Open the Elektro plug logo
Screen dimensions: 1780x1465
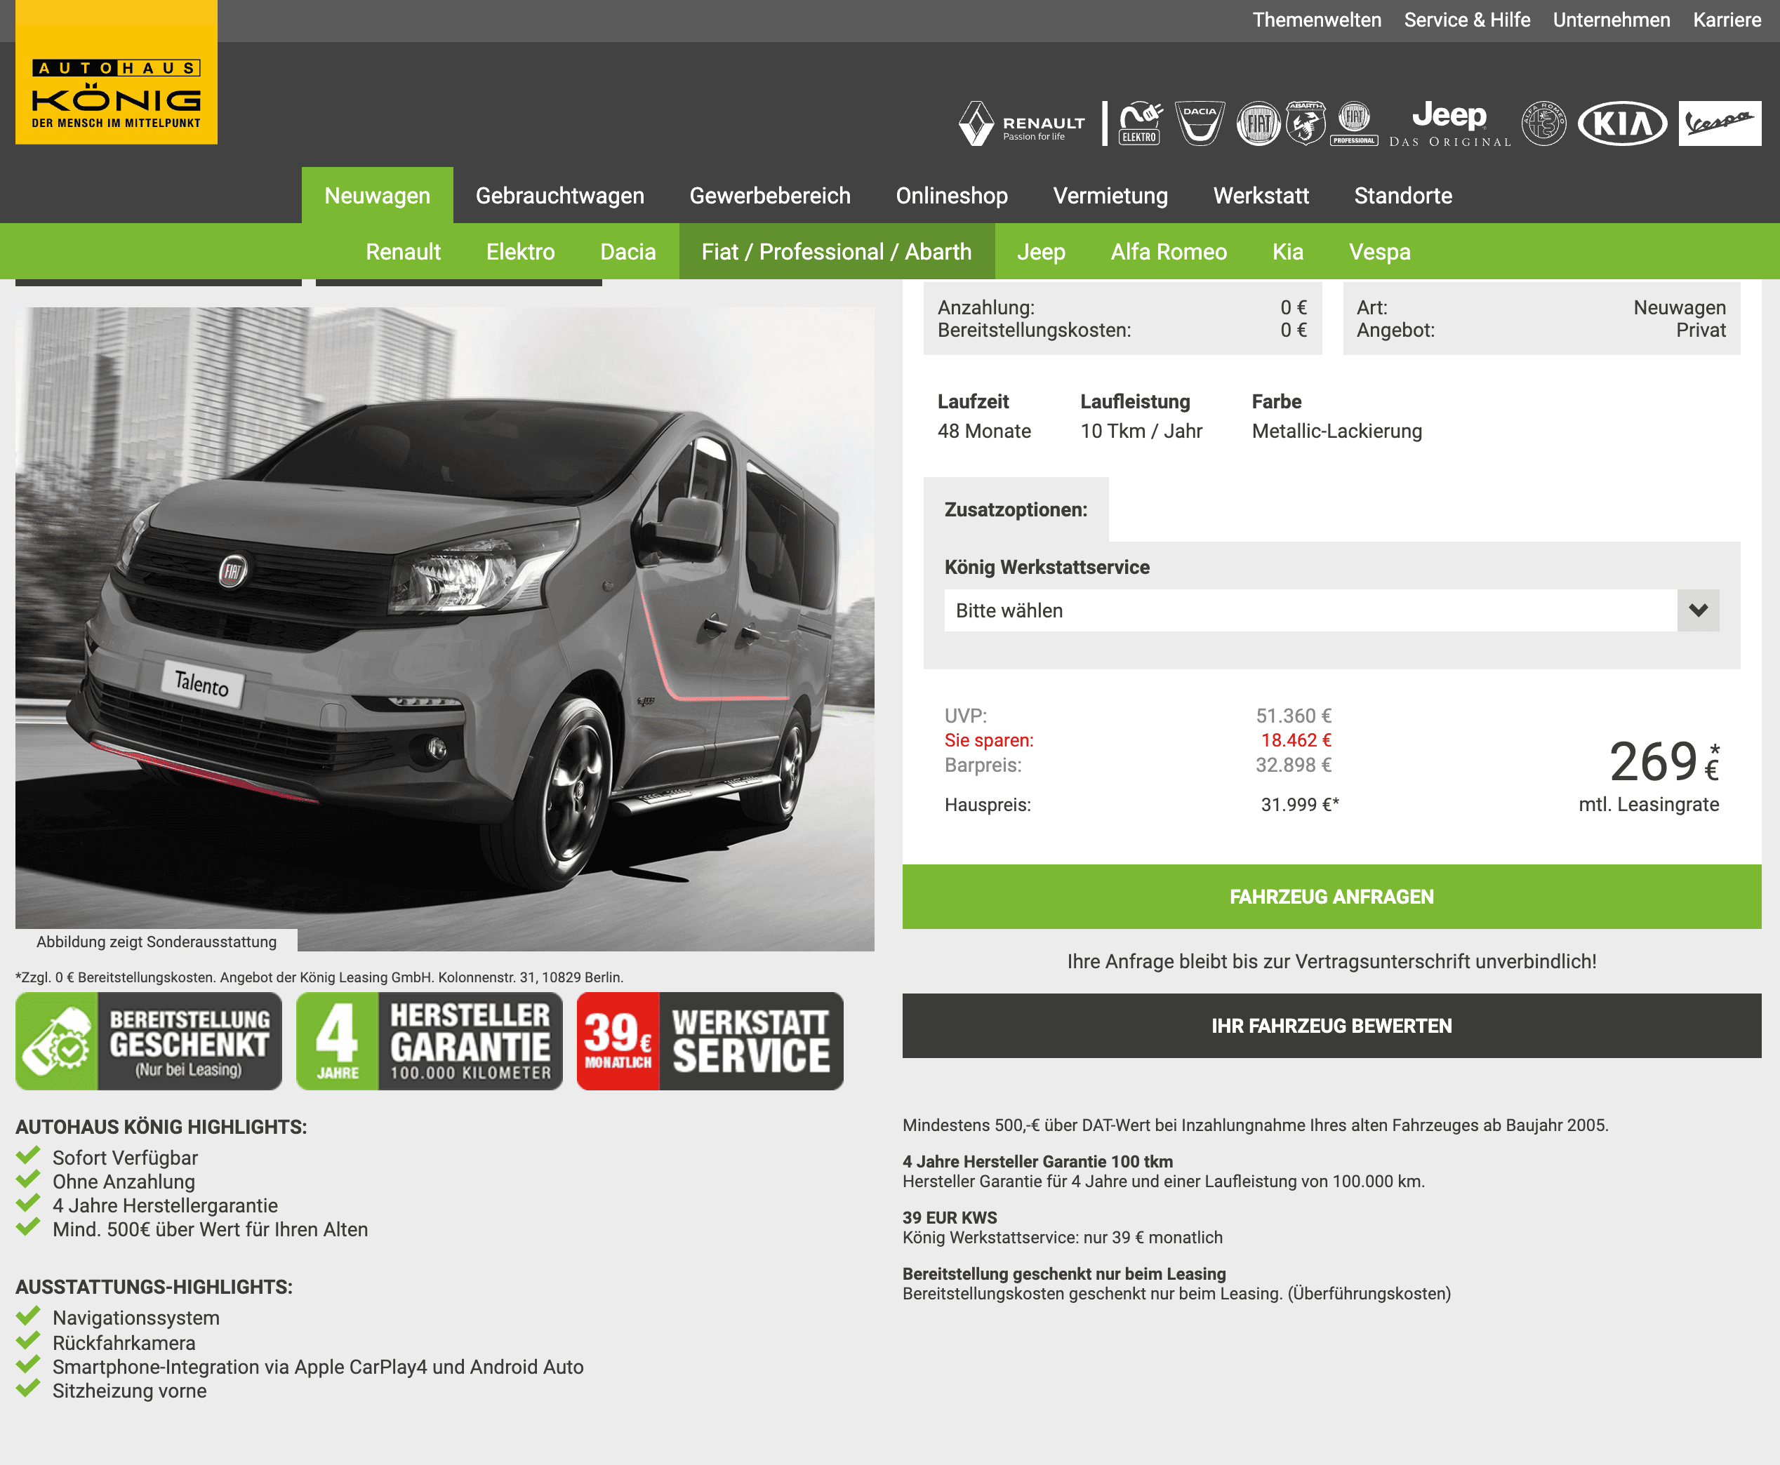[1139, 124]
